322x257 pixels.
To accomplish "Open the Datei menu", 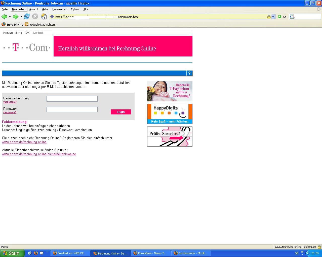I will (x=5, y=9).
